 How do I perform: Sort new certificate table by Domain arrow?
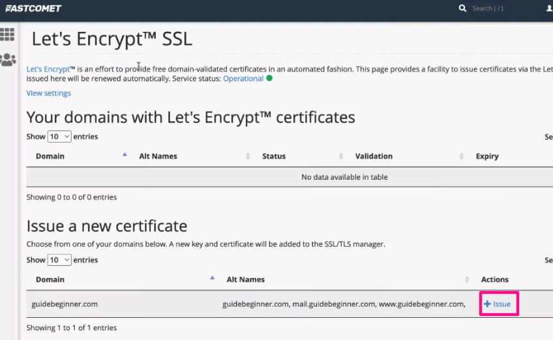click(212, 278)
